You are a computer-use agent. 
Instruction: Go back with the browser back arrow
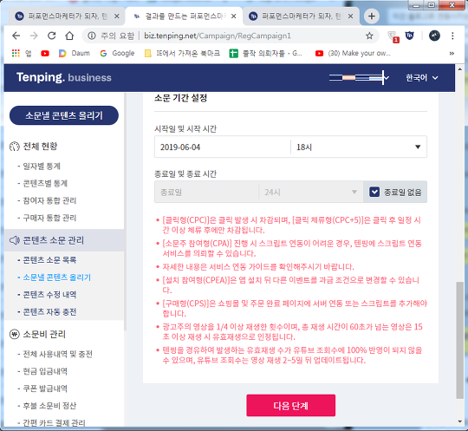click(16, 36)
